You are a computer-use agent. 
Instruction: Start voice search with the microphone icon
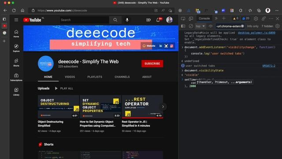click(x=127, y=20)
